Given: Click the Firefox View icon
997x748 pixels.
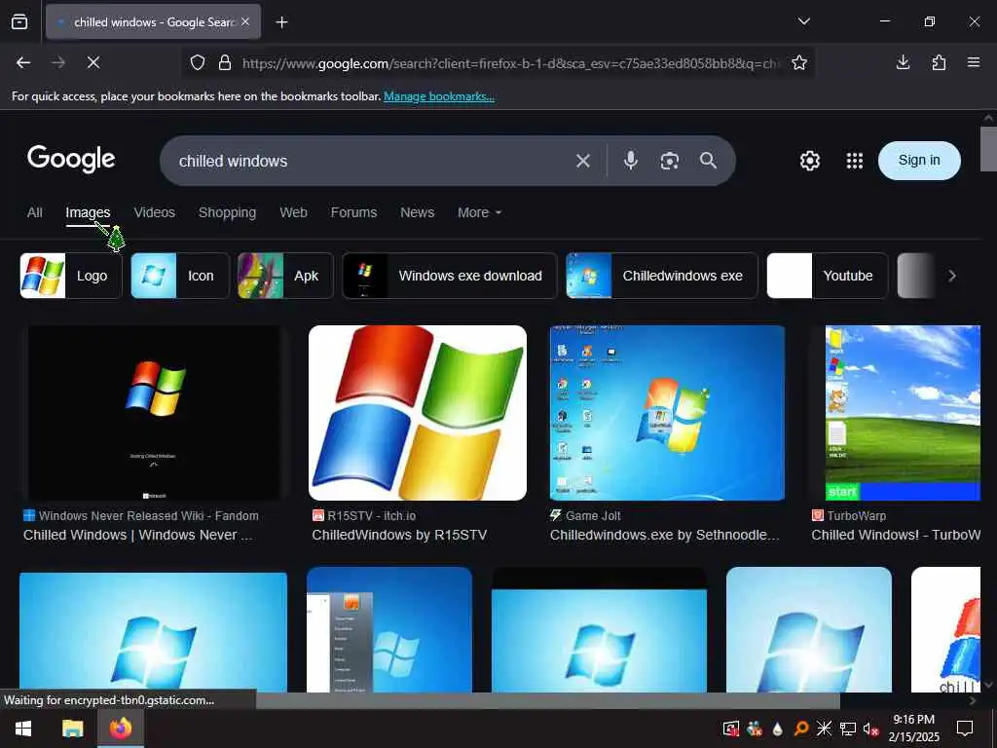Looking at the screenshot, I should tap(19, 21).
